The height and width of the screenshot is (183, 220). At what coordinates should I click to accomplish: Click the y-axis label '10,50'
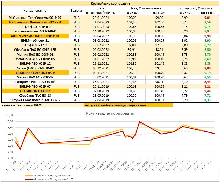10,115
